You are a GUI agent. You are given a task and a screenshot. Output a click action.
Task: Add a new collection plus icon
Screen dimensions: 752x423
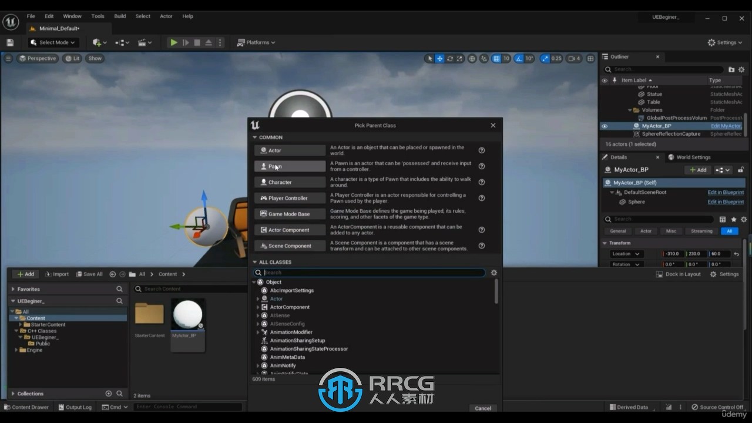(x=108, y=394)
